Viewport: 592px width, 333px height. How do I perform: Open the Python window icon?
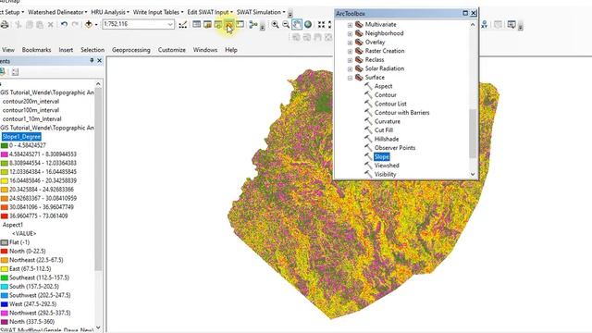[x=240, y=25]
